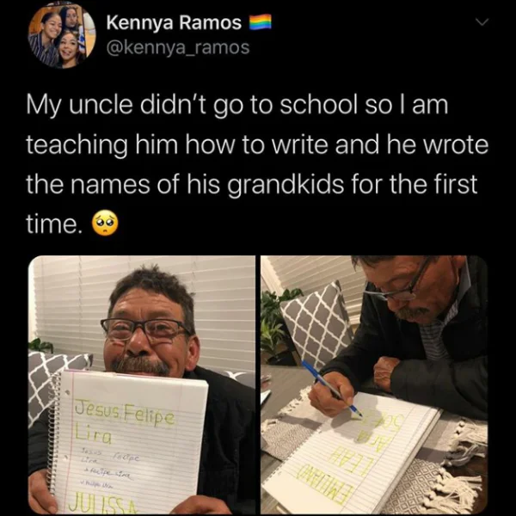Screen dimensions: 516x516
Task: Click the rainbow flag emoji beside the name
Action: (261, 22)
